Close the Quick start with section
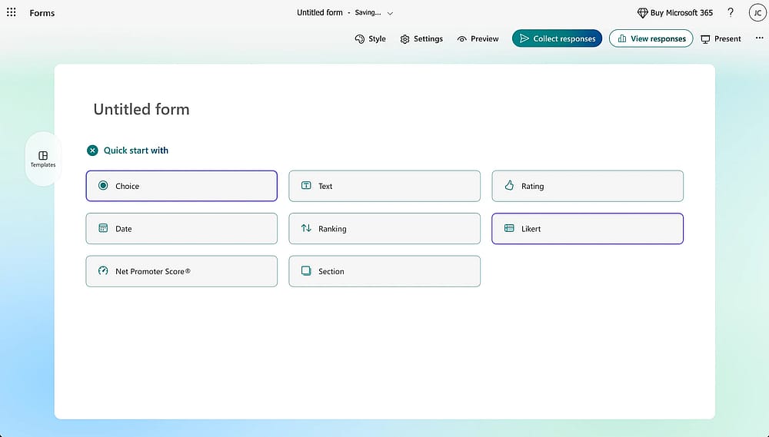The width and height of the screenshot is (769, 437). click(92, 151)
